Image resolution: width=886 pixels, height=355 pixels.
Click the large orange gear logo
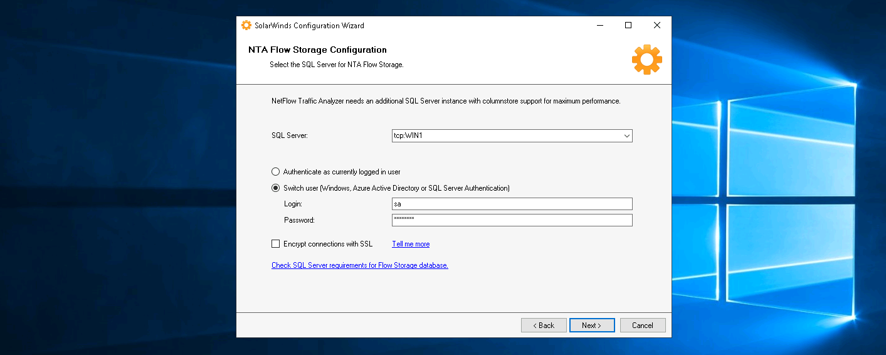(x=646, y=60)
